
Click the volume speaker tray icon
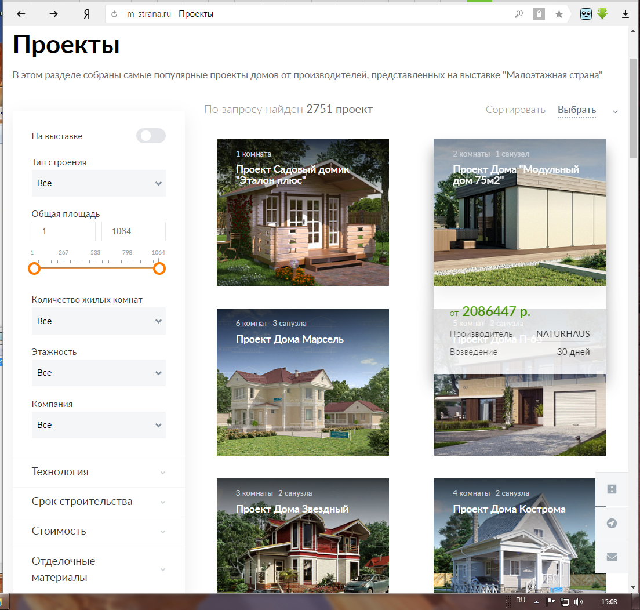coord(579,601)
